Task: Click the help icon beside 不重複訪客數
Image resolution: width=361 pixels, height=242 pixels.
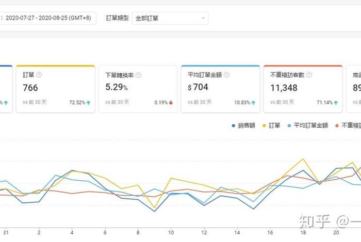Action: tap(310, 75)
